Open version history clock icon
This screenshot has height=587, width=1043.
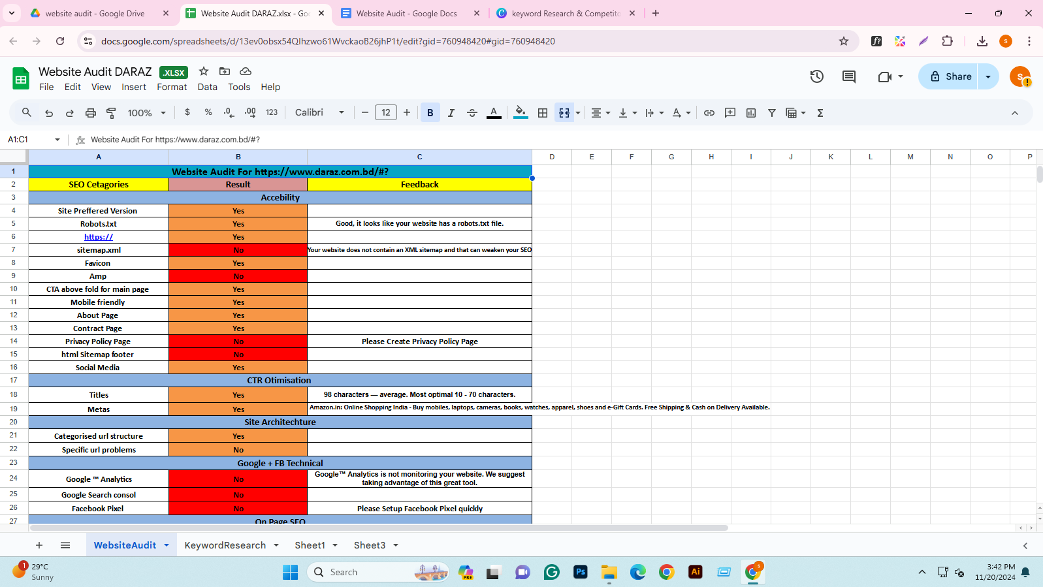point(816,76)
